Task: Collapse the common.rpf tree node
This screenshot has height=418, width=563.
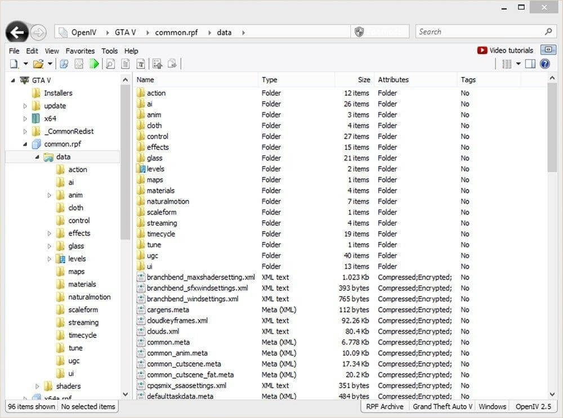Action: (25, 144)
